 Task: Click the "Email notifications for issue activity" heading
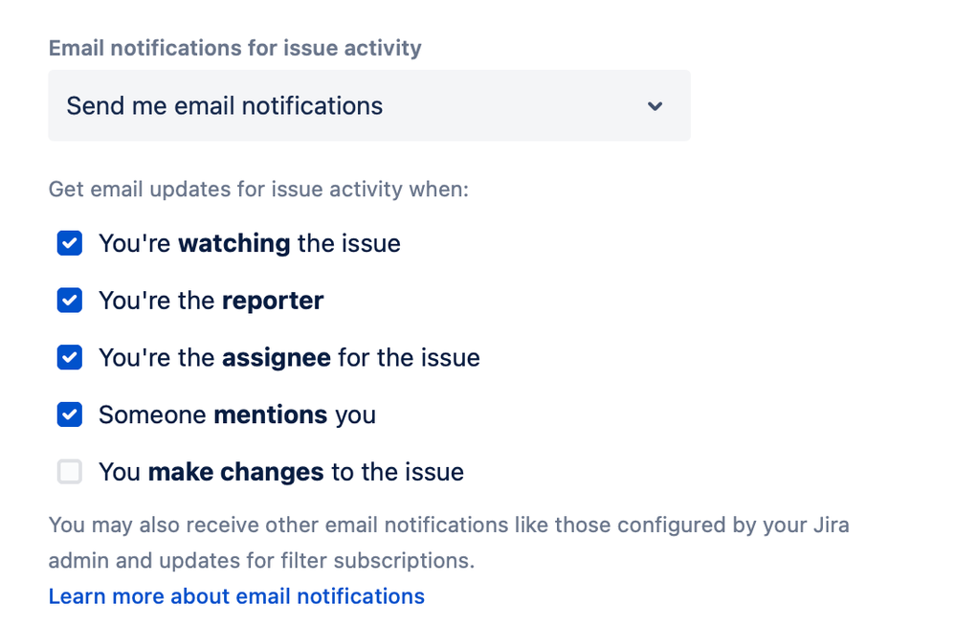(234, 48)
